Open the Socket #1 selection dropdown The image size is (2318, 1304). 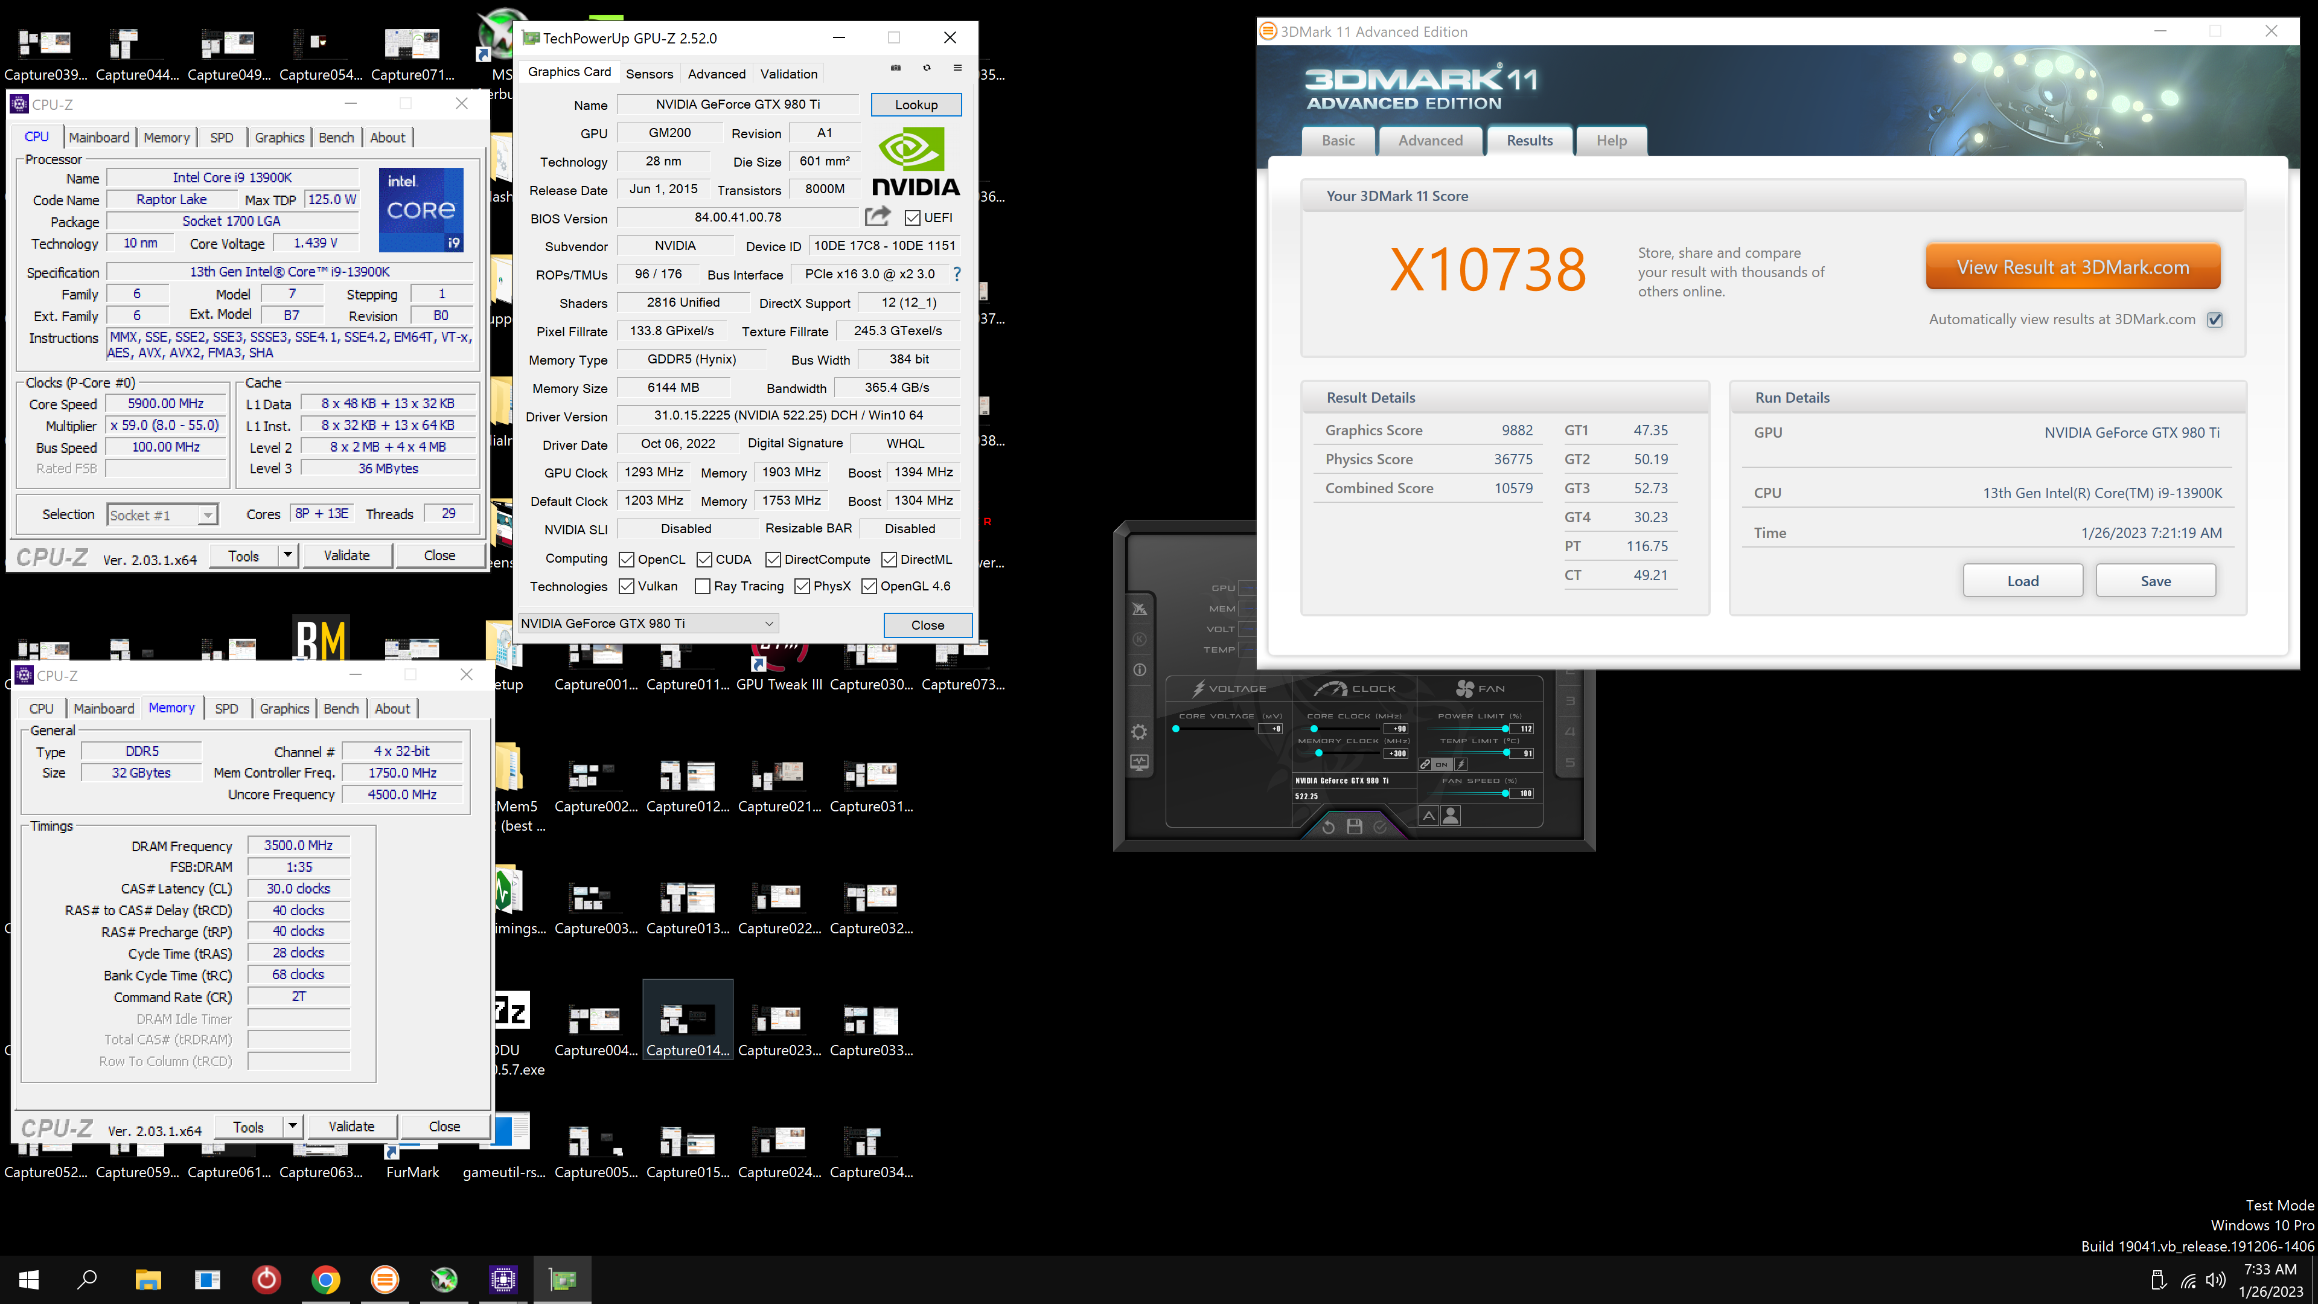(x=162, y=515)
